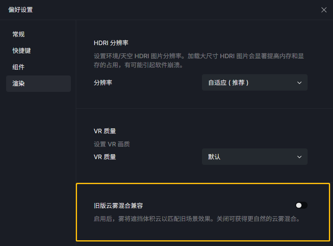The height and width of the screenshot is (246, 333).
Task: Click the VR 质量 section heading
Action: coord(105,131)
